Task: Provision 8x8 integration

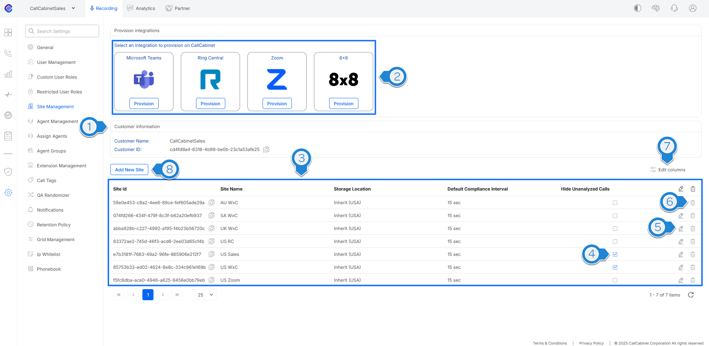Action: 344,103
